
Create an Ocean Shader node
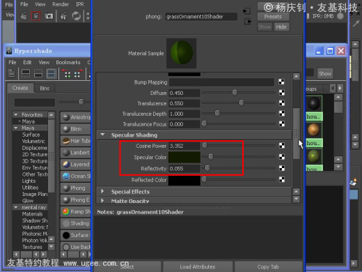click(76, 176)
